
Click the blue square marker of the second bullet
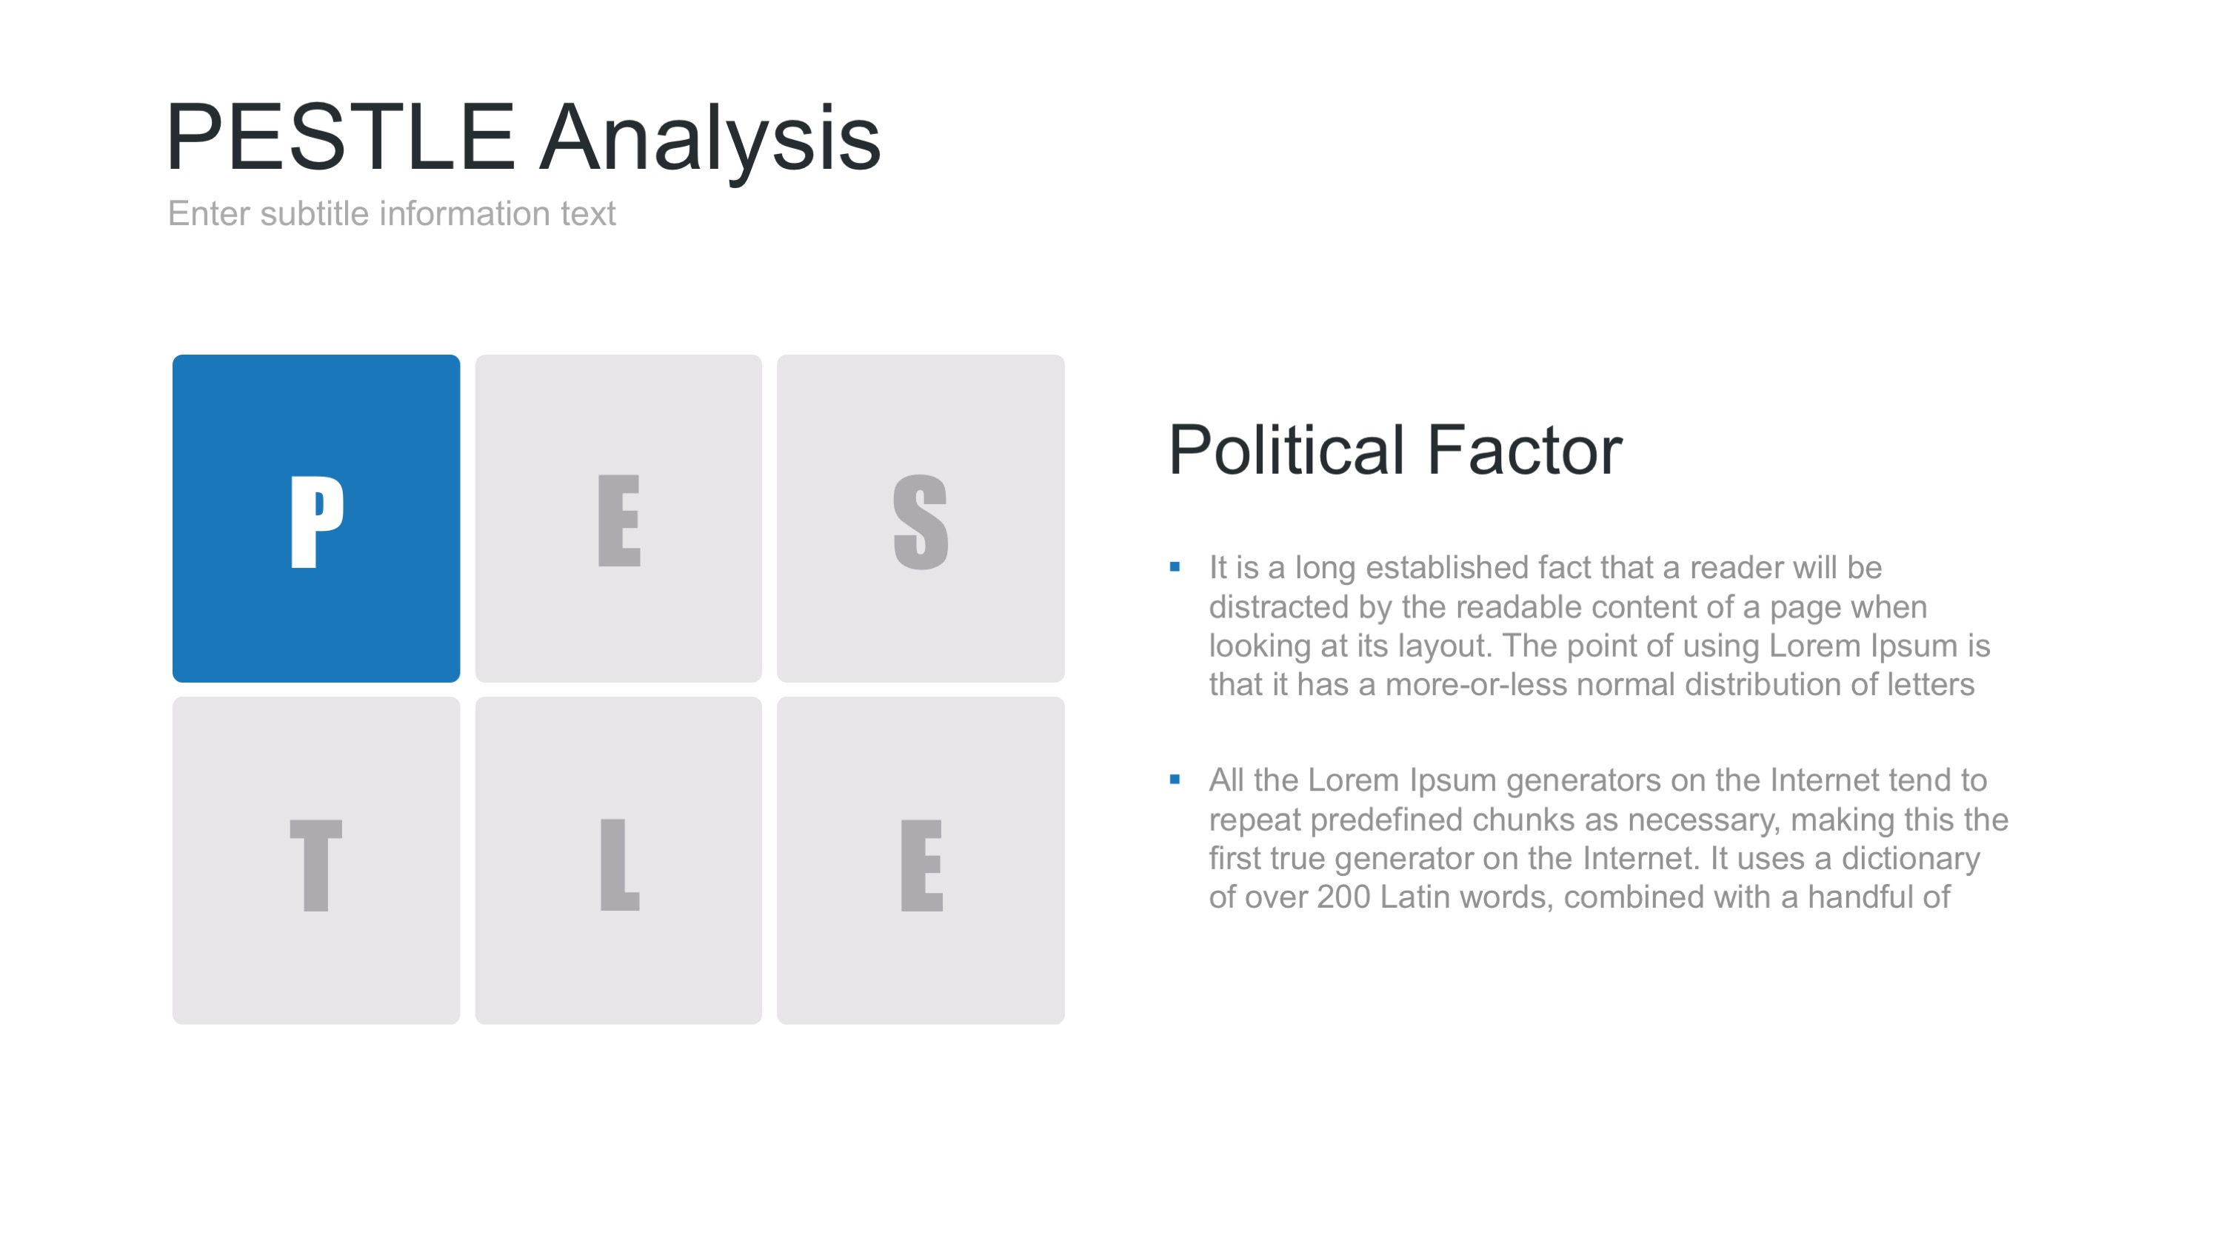(1175, 779)
